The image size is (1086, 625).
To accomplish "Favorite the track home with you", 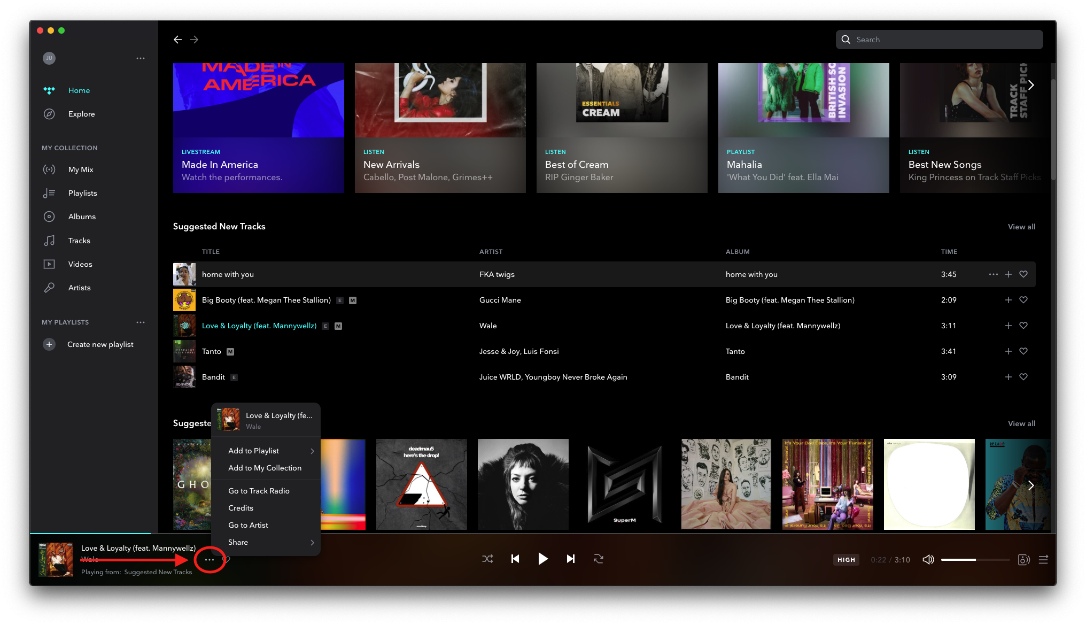I will [x=1023, y=274].
